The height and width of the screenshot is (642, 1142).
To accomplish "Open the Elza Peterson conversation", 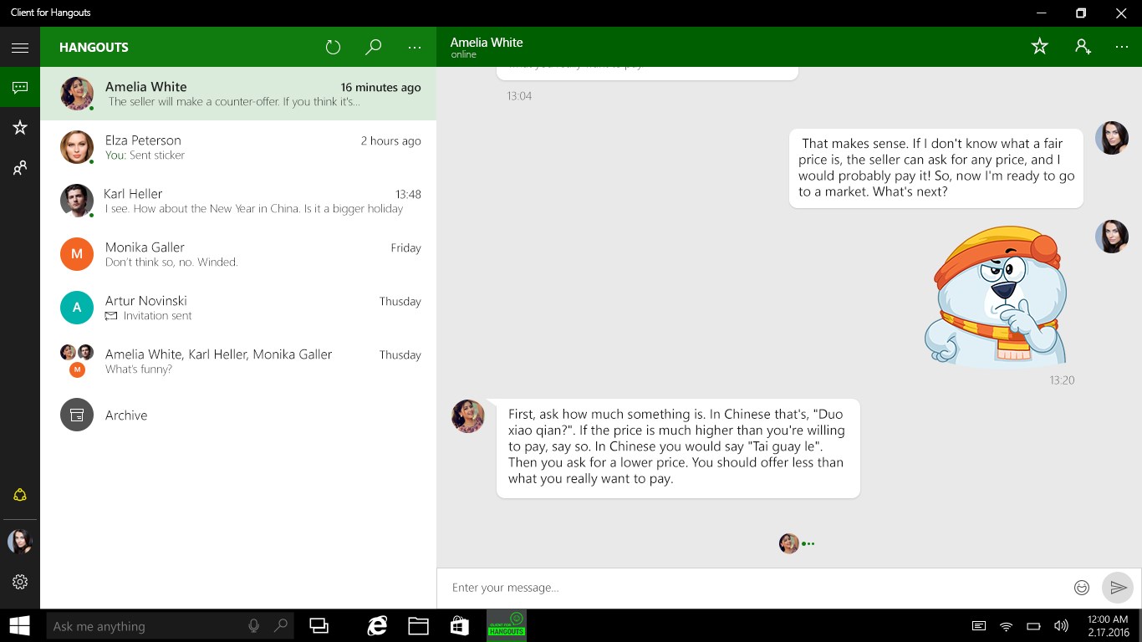I will tap(238, 147).
